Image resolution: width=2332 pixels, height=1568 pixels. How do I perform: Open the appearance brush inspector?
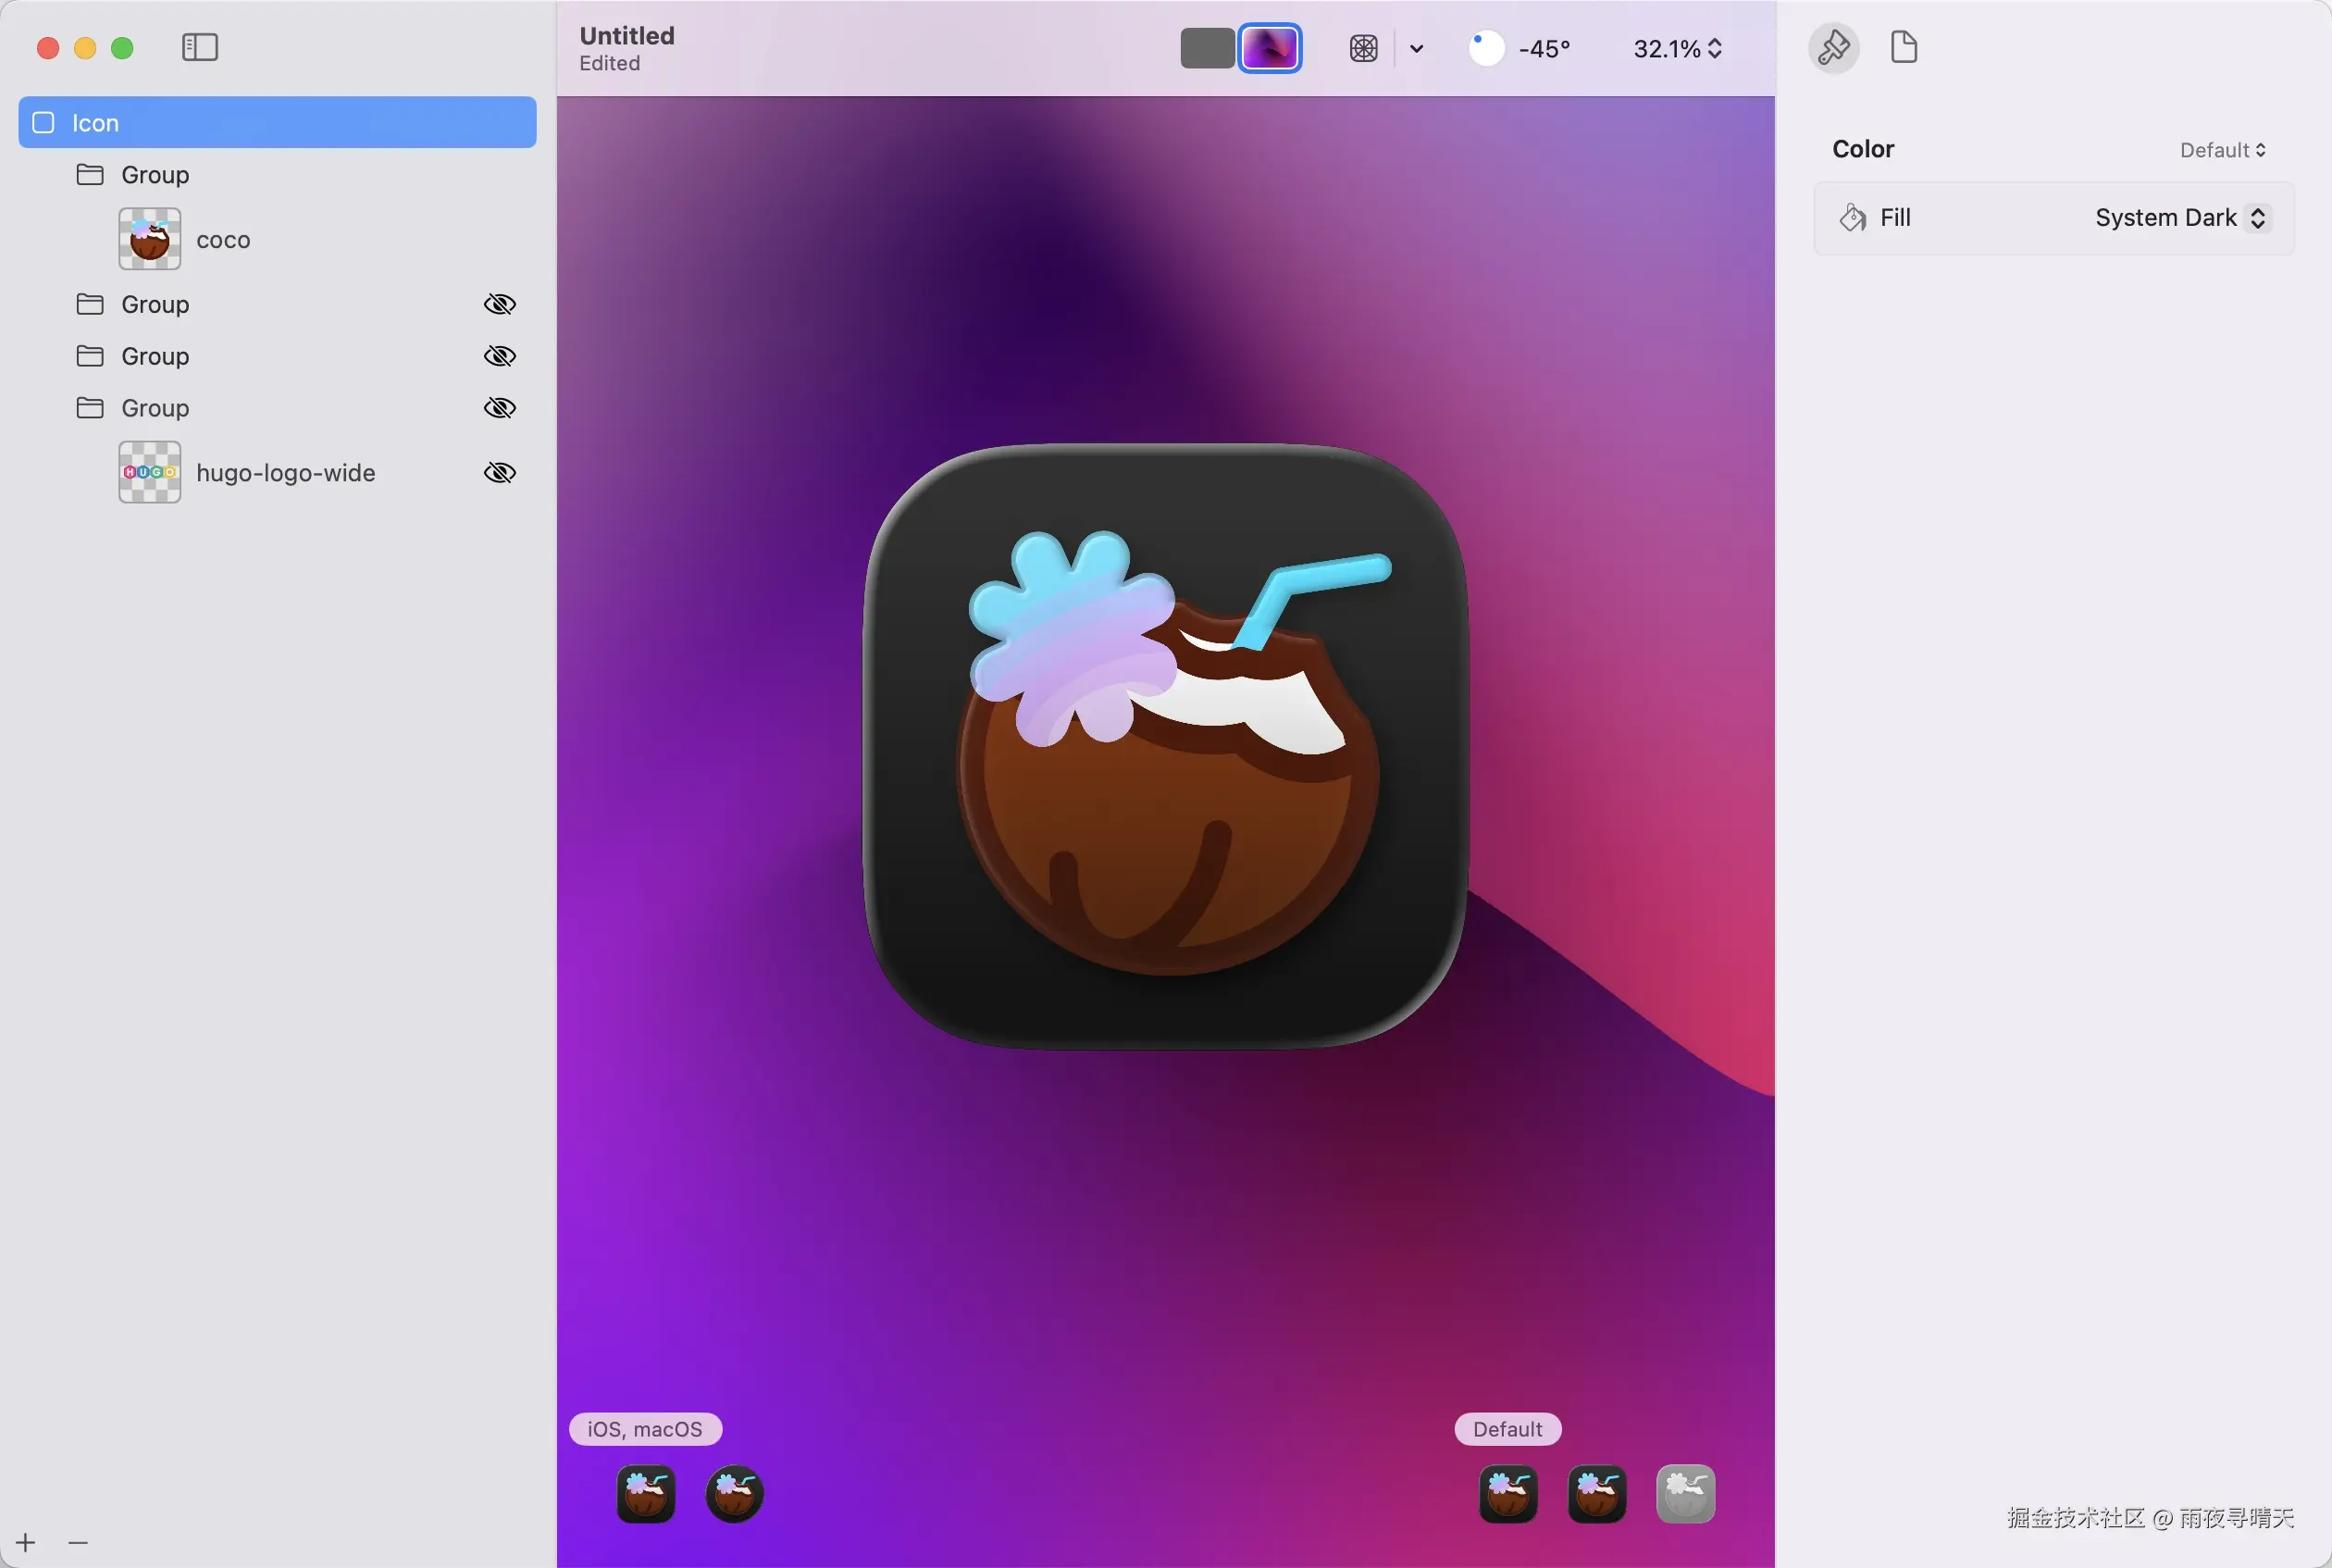coord(1833,47)
